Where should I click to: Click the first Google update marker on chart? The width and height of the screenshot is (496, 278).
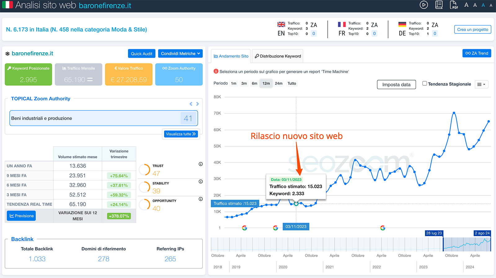coord(245,228)
